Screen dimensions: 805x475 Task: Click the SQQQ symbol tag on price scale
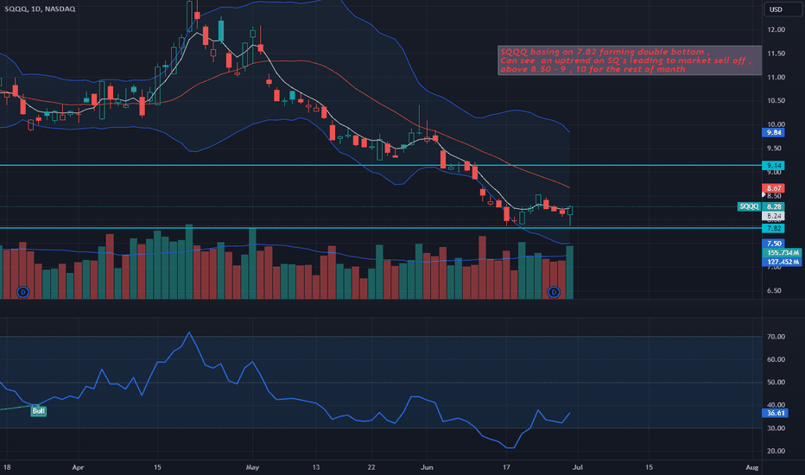[x=749, y=206]
